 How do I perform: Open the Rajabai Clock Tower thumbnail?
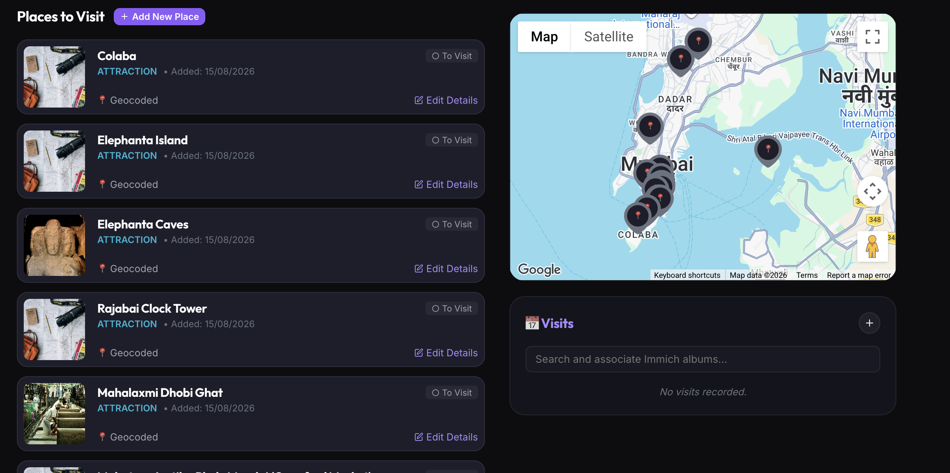click(x=54, y=329)
